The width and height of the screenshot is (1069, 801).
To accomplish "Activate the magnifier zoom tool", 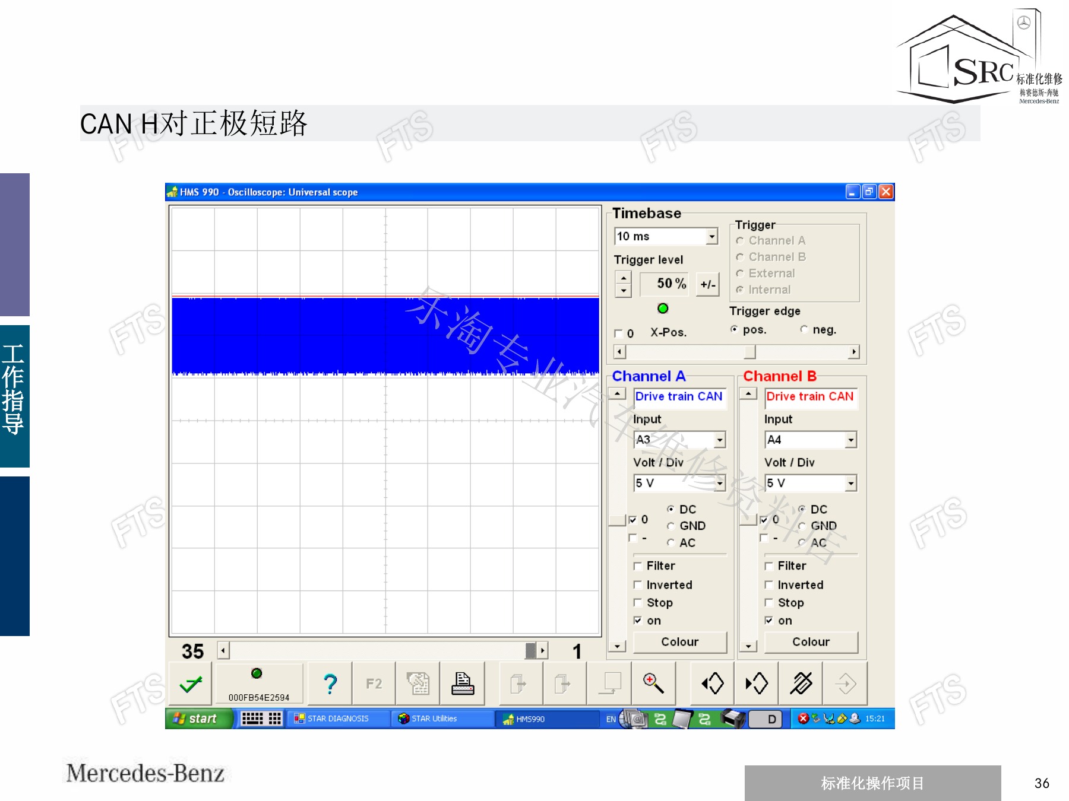I will tap(653, 684).
